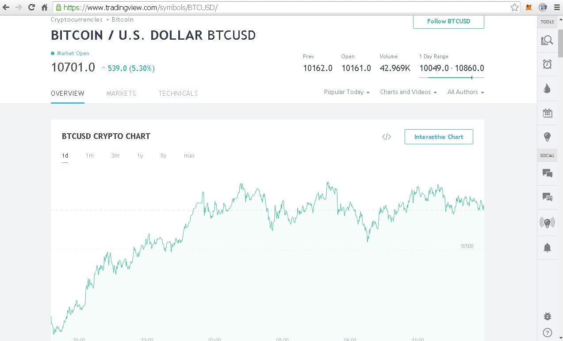Viewport: 563px width, 341px height.
Task: Select the 1m chart range
Action: pos(90,156)
